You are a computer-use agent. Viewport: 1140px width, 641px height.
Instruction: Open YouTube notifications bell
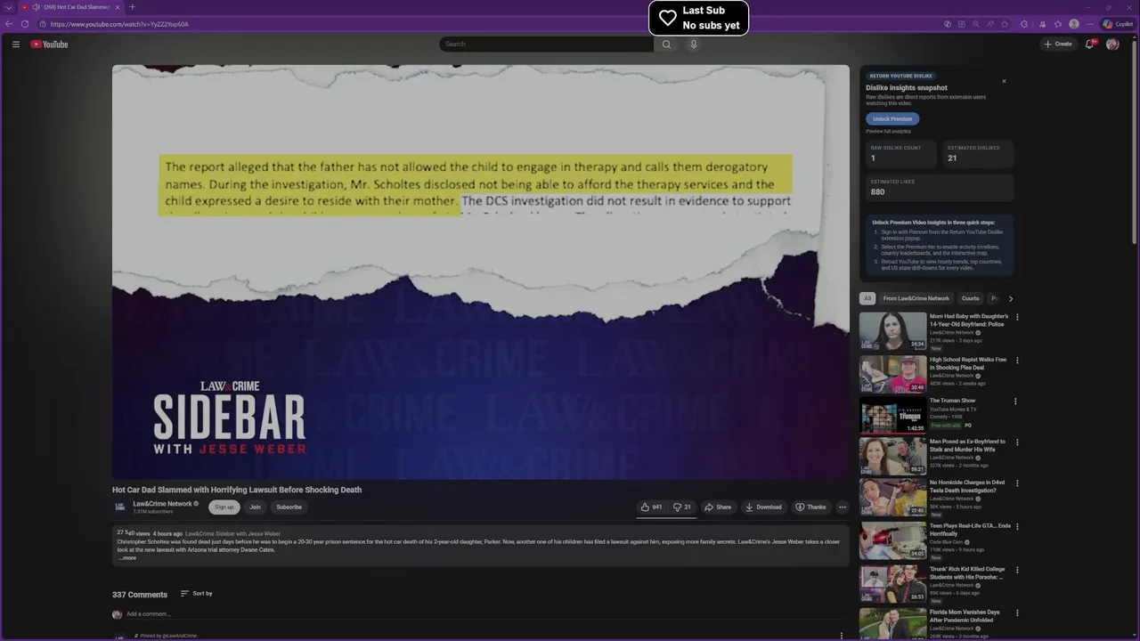tap(1089, 44)
